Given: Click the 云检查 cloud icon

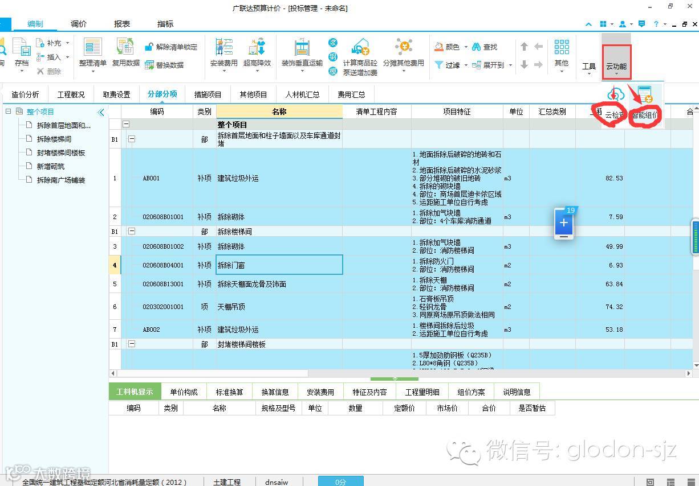Looking at the screenshot, I should point(615,95).
